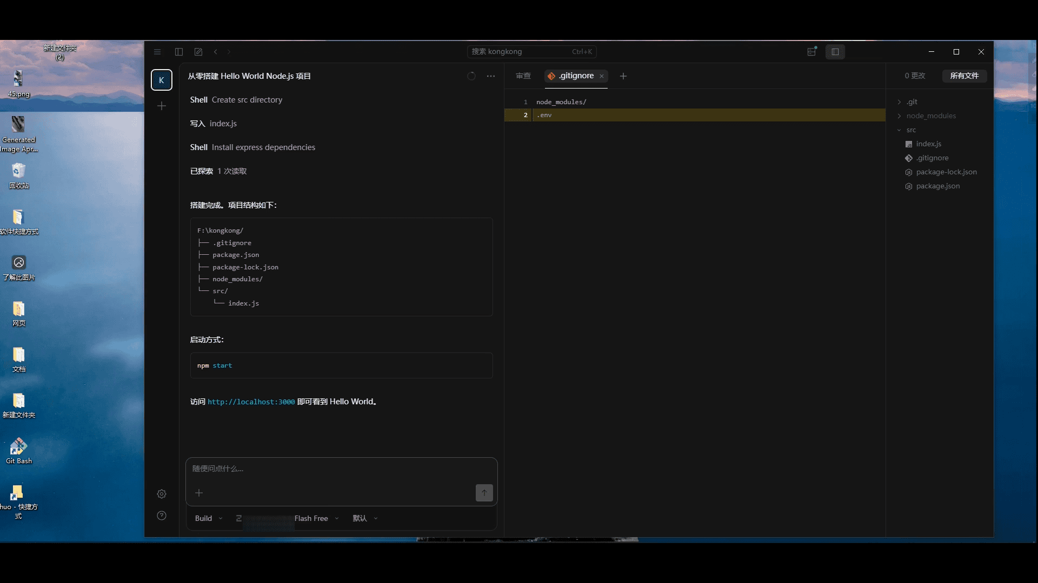The height and width of the screenshot is (583, 1038).
Task: Open settings with the gear icon
Action: 162,494
